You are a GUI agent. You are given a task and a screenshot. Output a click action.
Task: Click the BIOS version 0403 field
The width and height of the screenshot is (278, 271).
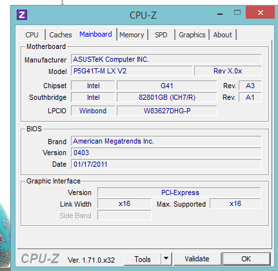[166, 153]
